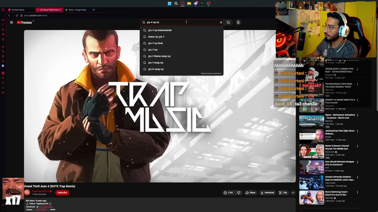
Task: Open 'Jacksepticeye Was Right About MrBeast' title
Action: tap(340, 132)
